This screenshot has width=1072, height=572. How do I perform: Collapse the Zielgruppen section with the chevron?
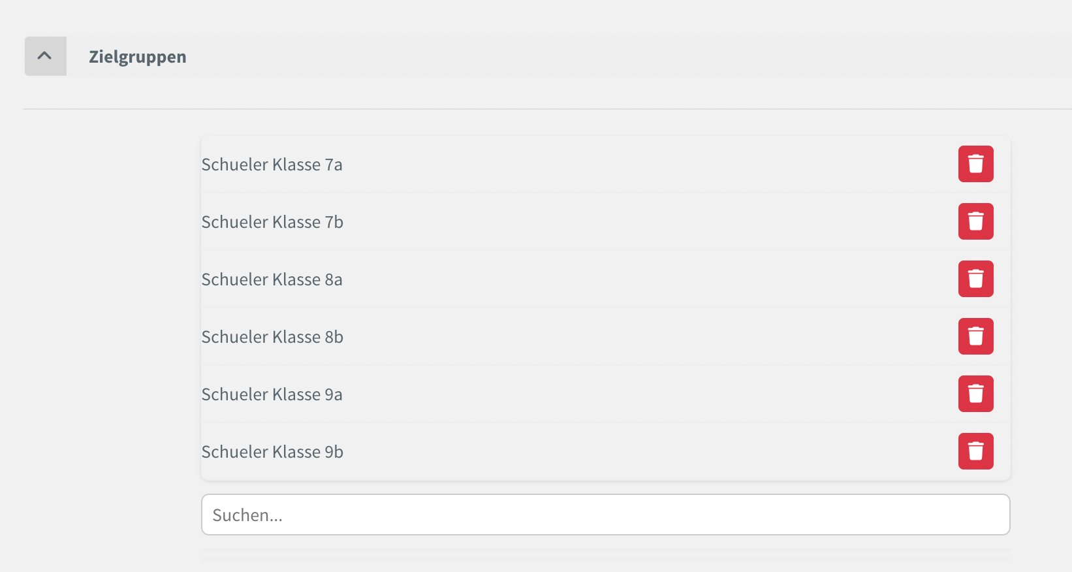45,56
